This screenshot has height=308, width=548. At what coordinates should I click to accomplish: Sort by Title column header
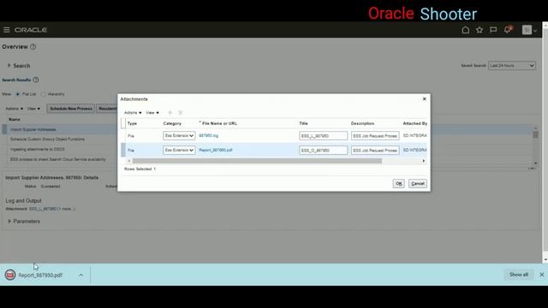pos(303,123)
